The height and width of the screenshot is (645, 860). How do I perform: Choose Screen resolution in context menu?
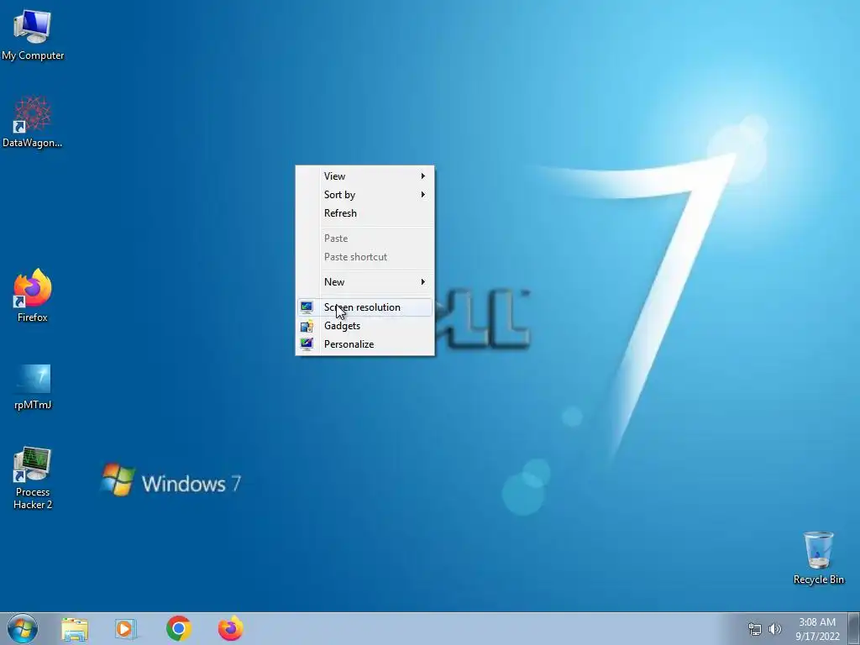(364, 307)
